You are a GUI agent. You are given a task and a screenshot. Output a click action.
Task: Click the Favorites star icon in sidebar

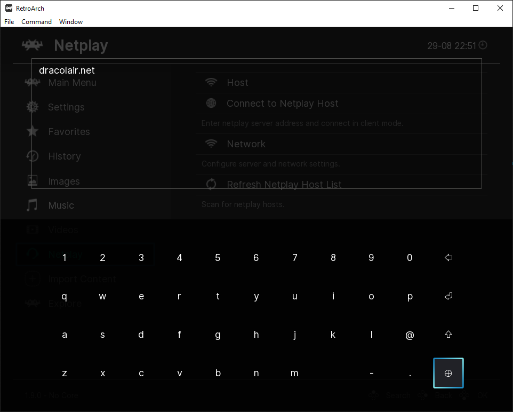33,131
